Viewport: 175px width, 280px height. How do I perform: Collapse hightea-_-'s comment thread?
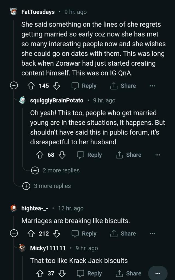(x=14, y=234)
